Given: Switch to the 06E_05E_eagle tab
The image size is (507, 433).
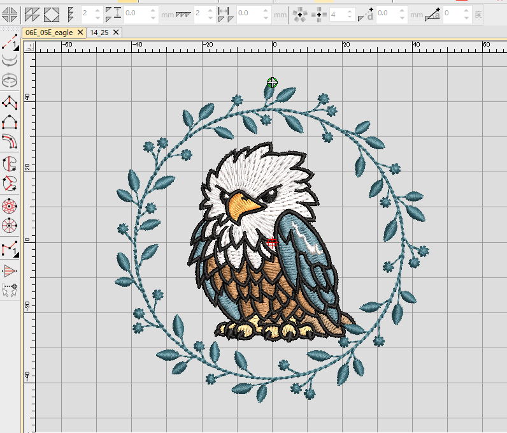Looking at the screenshot, I should click(48, 33).
